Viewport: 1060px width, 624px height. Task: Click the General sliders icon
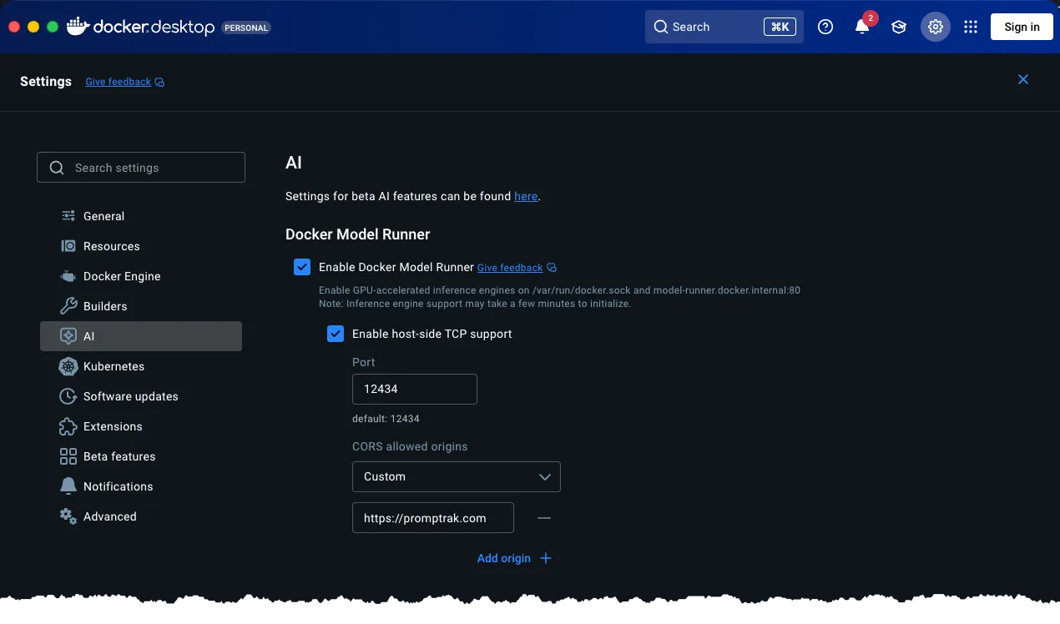(68, 216)
